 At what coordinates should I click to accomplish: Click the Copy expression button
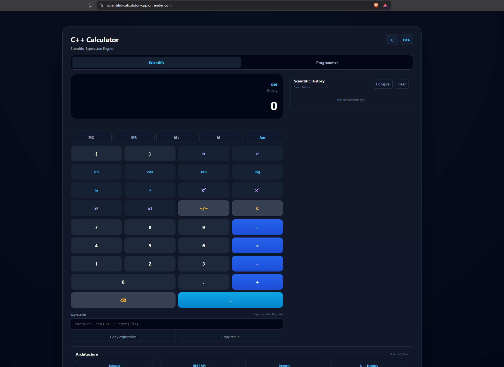(x=123, y=337)
